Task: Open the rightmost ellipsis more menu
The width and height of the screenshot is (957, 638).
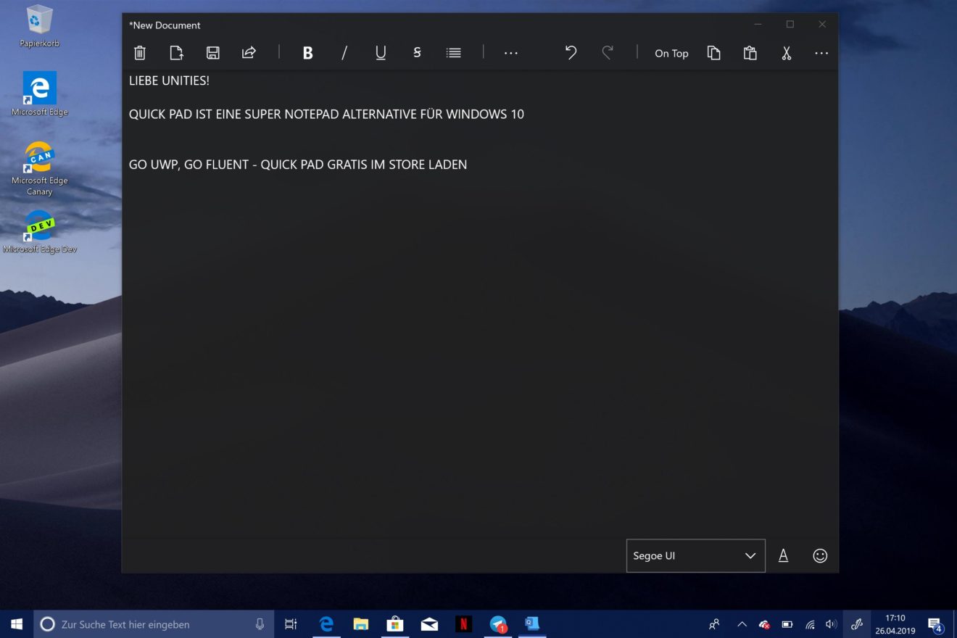Action: (821, 53)
